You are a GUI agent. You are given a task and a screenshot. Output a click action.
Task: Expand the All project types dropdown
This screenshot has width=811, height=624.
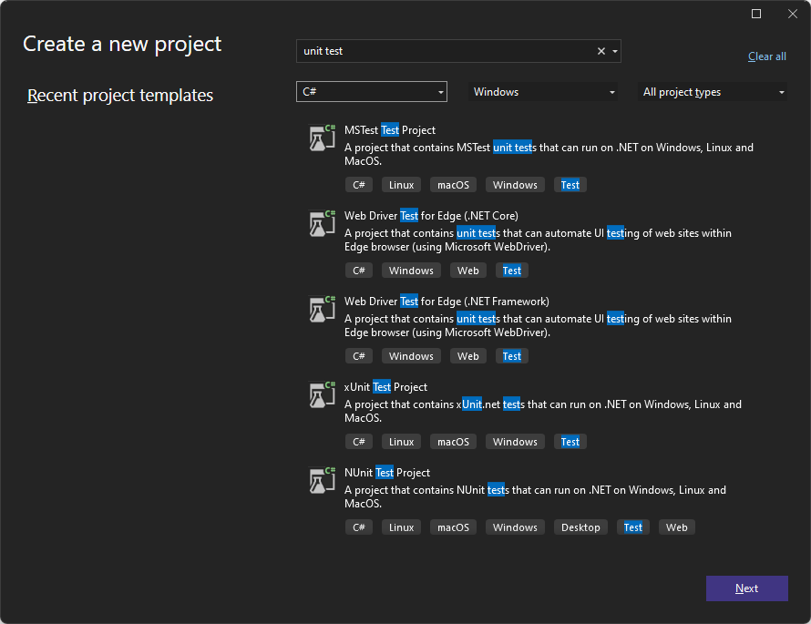coord(713,92)
